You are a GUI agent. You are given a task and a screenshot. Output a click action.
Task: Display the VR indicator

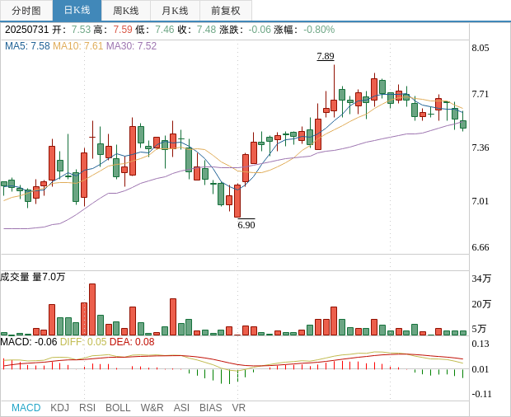point(238,408)
